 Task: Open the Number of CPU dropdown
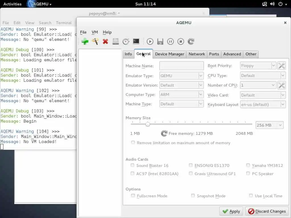[258, 85]
